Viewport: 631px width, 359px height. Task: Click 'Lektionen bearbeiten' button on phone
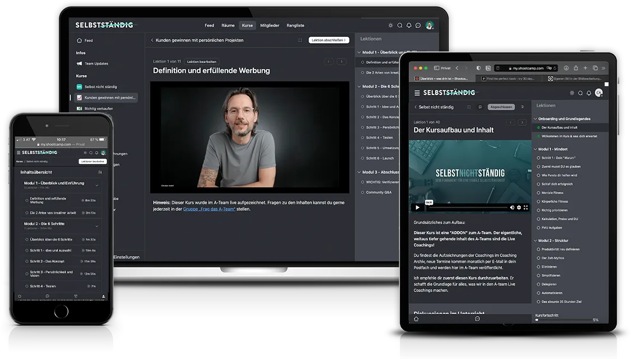click(x=92, y=162)
